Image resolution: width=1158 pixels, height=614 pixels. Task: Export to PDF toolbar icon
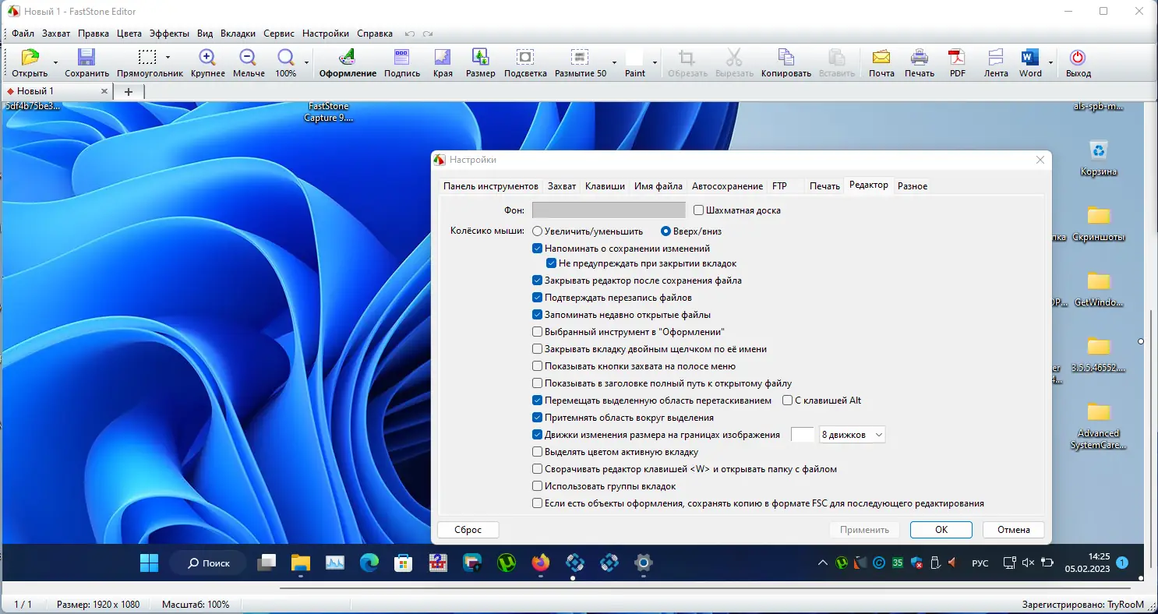click(957, 58)
